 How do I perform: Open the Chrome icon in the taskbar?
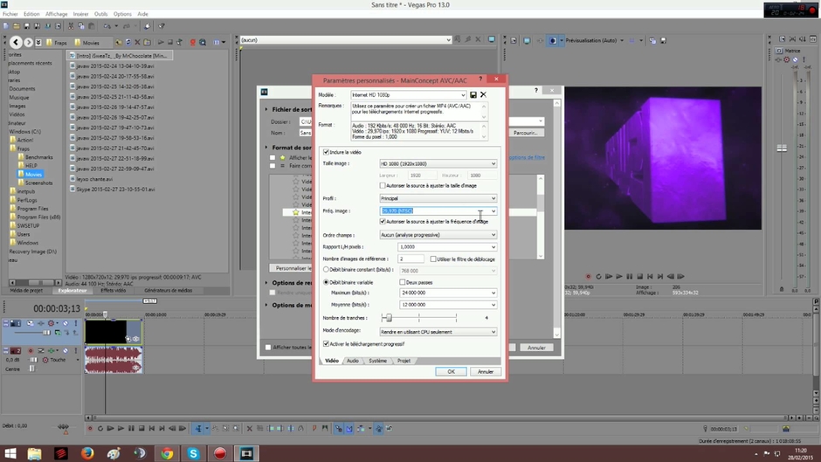pyautogui.click(x=167, y=453)
